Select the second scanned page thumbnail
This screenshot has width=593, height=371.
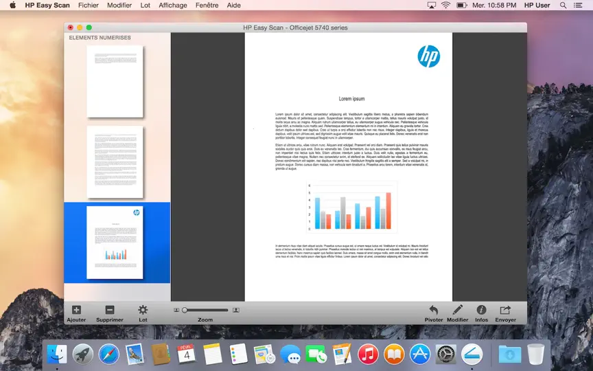pos(115,162)
